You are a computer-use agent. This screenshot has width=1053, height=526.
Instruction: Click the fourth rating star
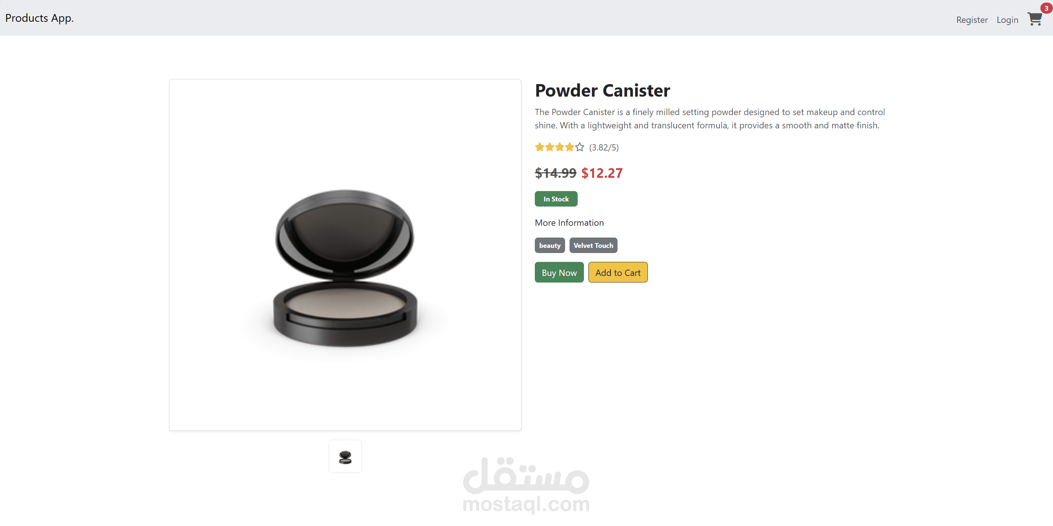(570, 147)
